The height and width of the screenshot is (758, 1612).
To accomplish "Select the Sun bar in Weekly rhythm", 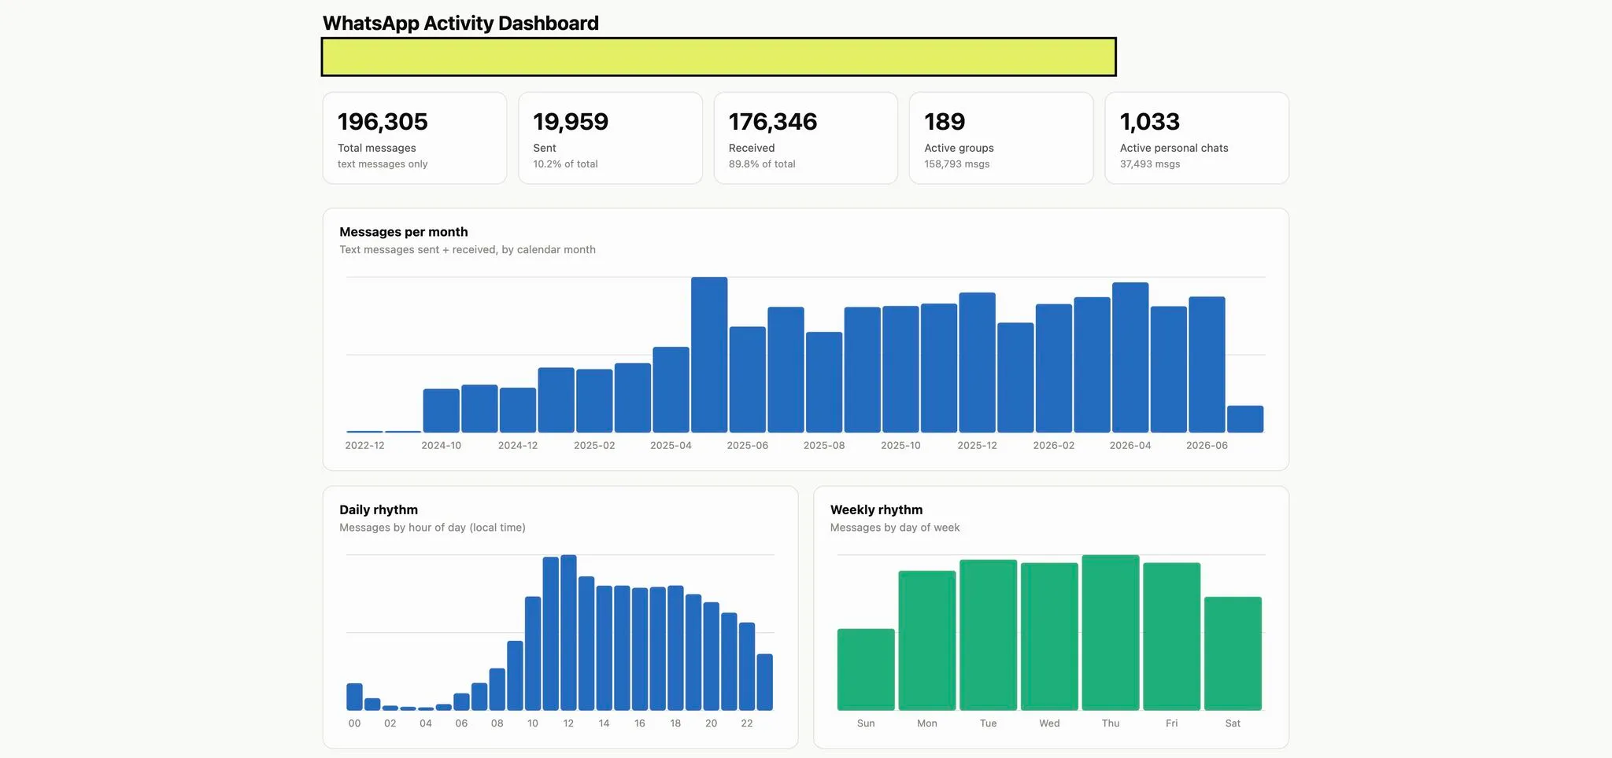I will pos(866,670).
